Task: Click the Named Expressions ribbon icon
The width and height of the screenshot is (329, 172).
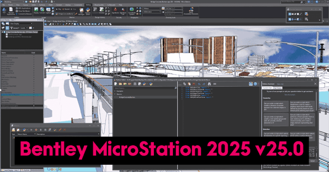Action: click(x=11, y=11)
